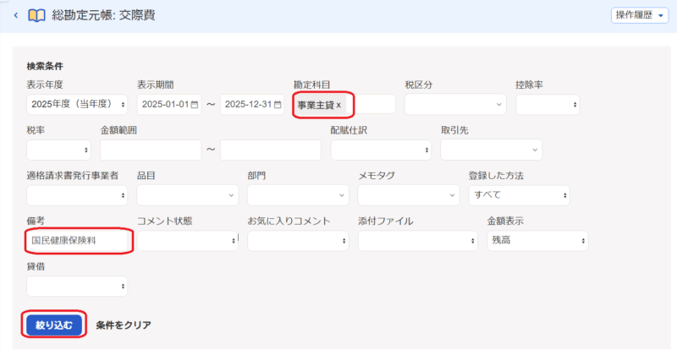
Task: Click the back arrow chevron in header
Action: pyautogui.click(x=16, y=16)
